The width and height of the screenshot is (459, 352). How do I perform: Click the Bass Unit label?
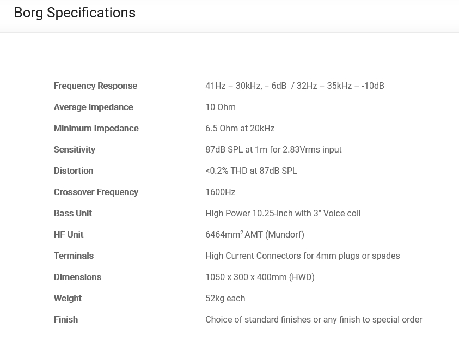click(72, 213)
